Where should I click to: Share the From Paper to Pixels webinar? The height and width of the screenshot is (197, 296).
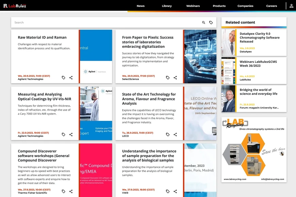(x=175, y=78)
